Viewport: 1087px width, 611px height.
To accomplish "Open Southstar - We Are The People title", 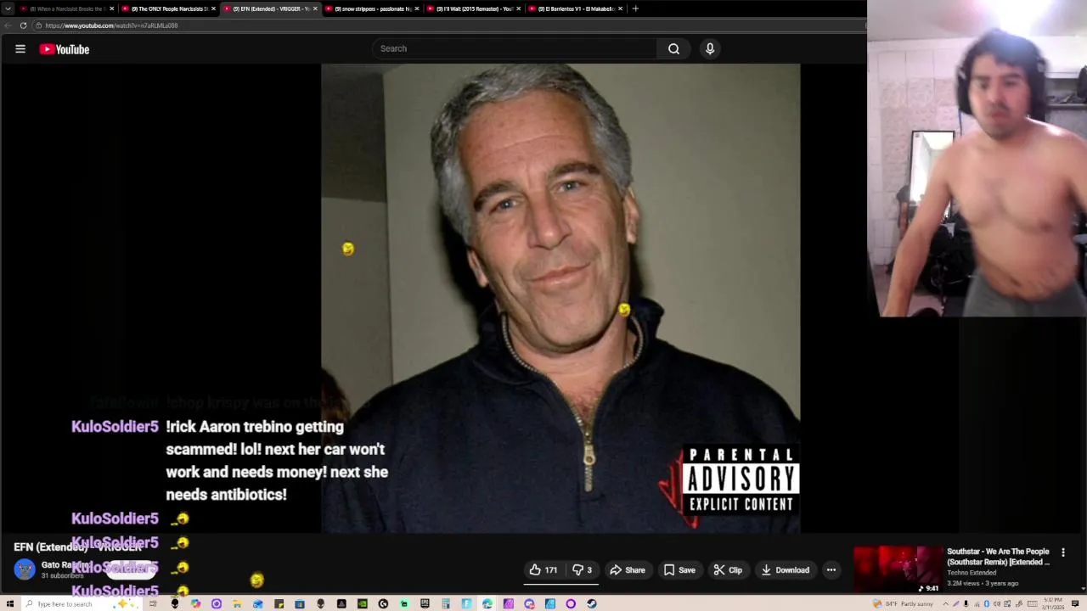I will tap(998, 557).
